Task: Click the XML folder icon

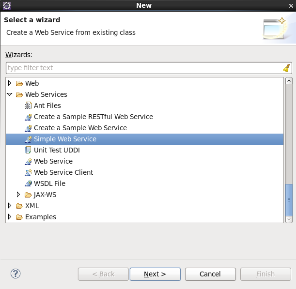Action: [19, 206]
